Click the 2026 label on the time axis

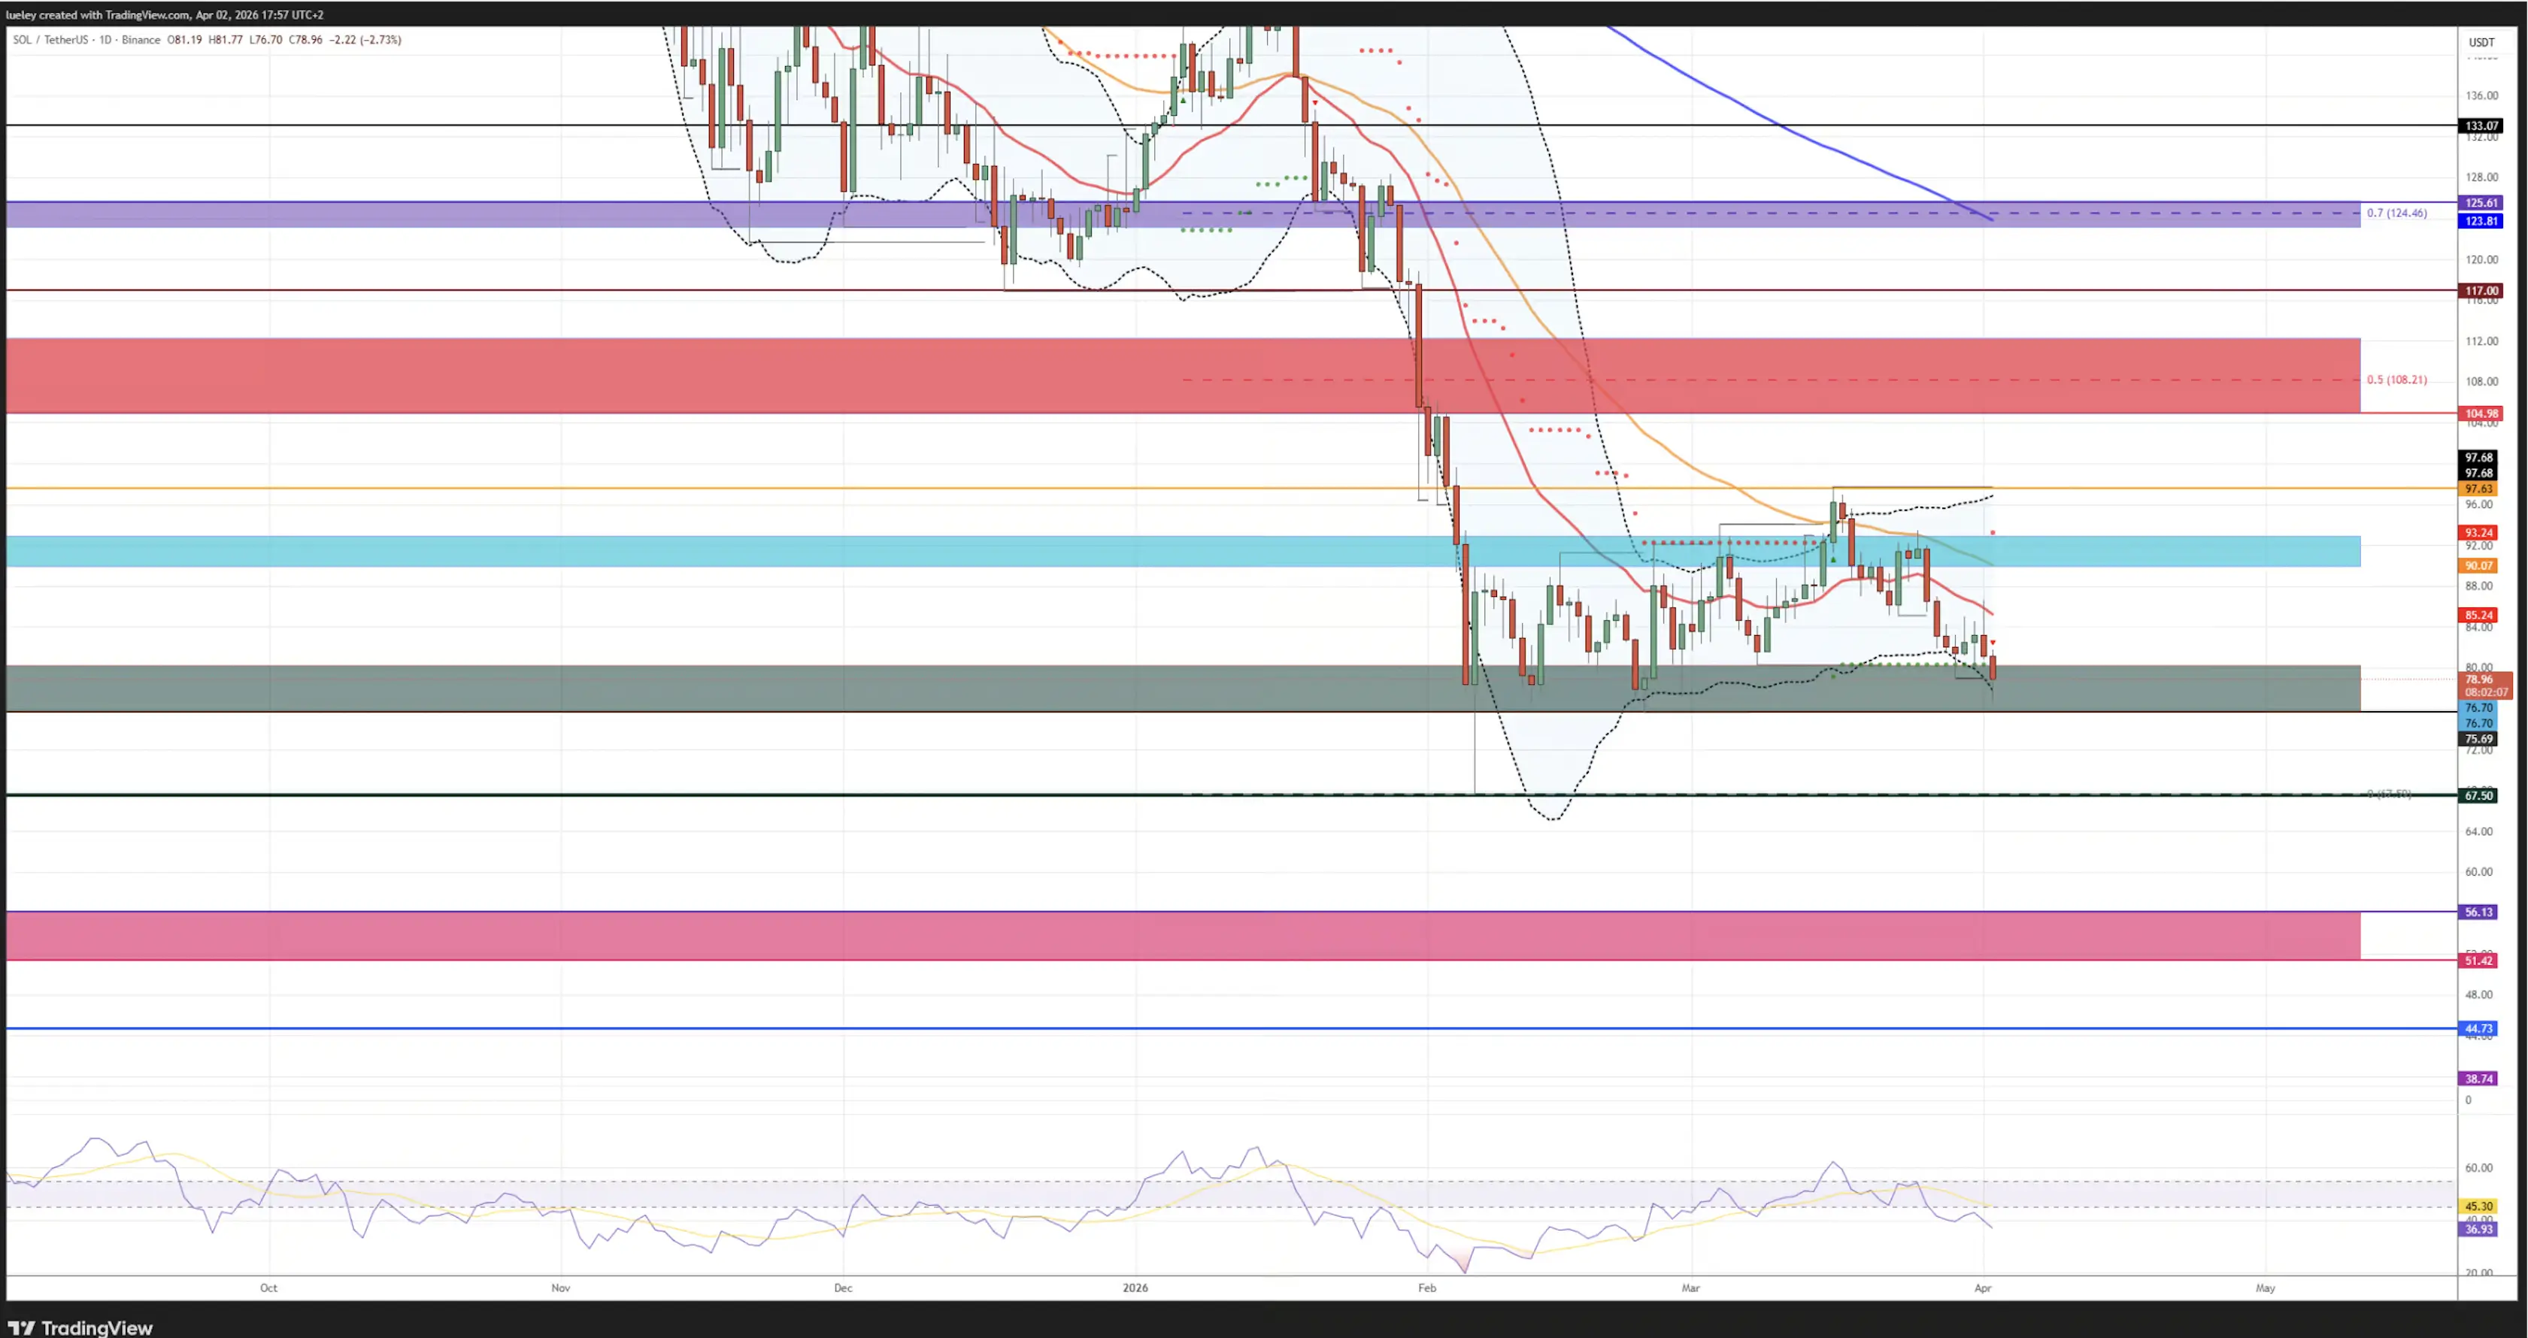point(1135,1288)
